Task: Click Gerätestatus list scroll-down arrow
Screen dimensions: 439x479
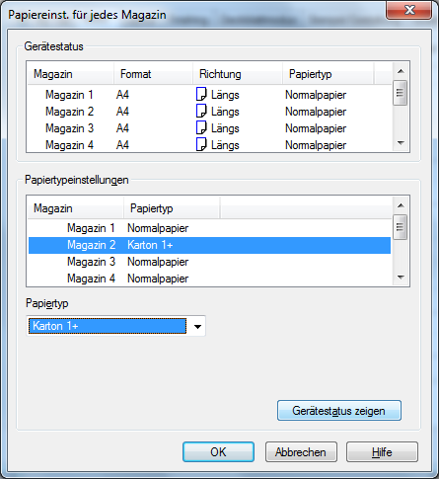Action: pos(401,143)
